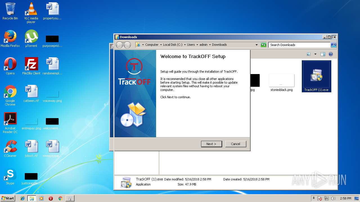Launch Internet Explorer from taskbar

click(x=22, y=198)
